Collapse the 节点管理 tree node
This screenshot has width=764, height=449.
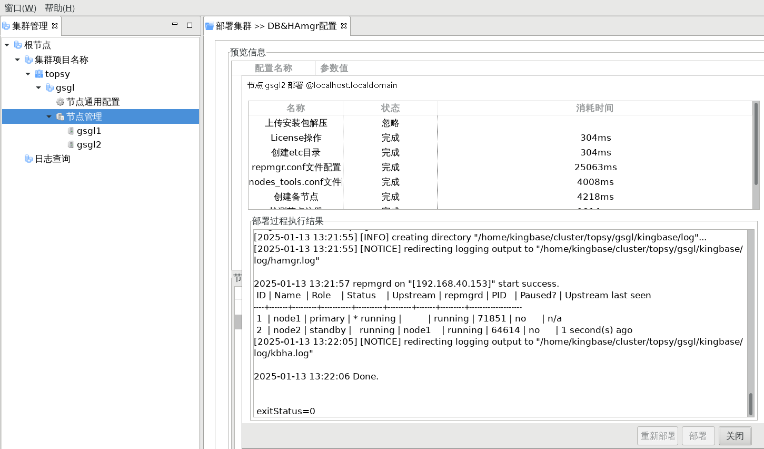tap(49, 116)
